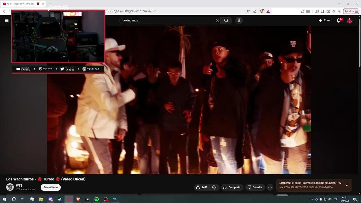The image size is (361, 203).
Task: Open the YouTube guide hamburger menu
Action: pos(7,20)
